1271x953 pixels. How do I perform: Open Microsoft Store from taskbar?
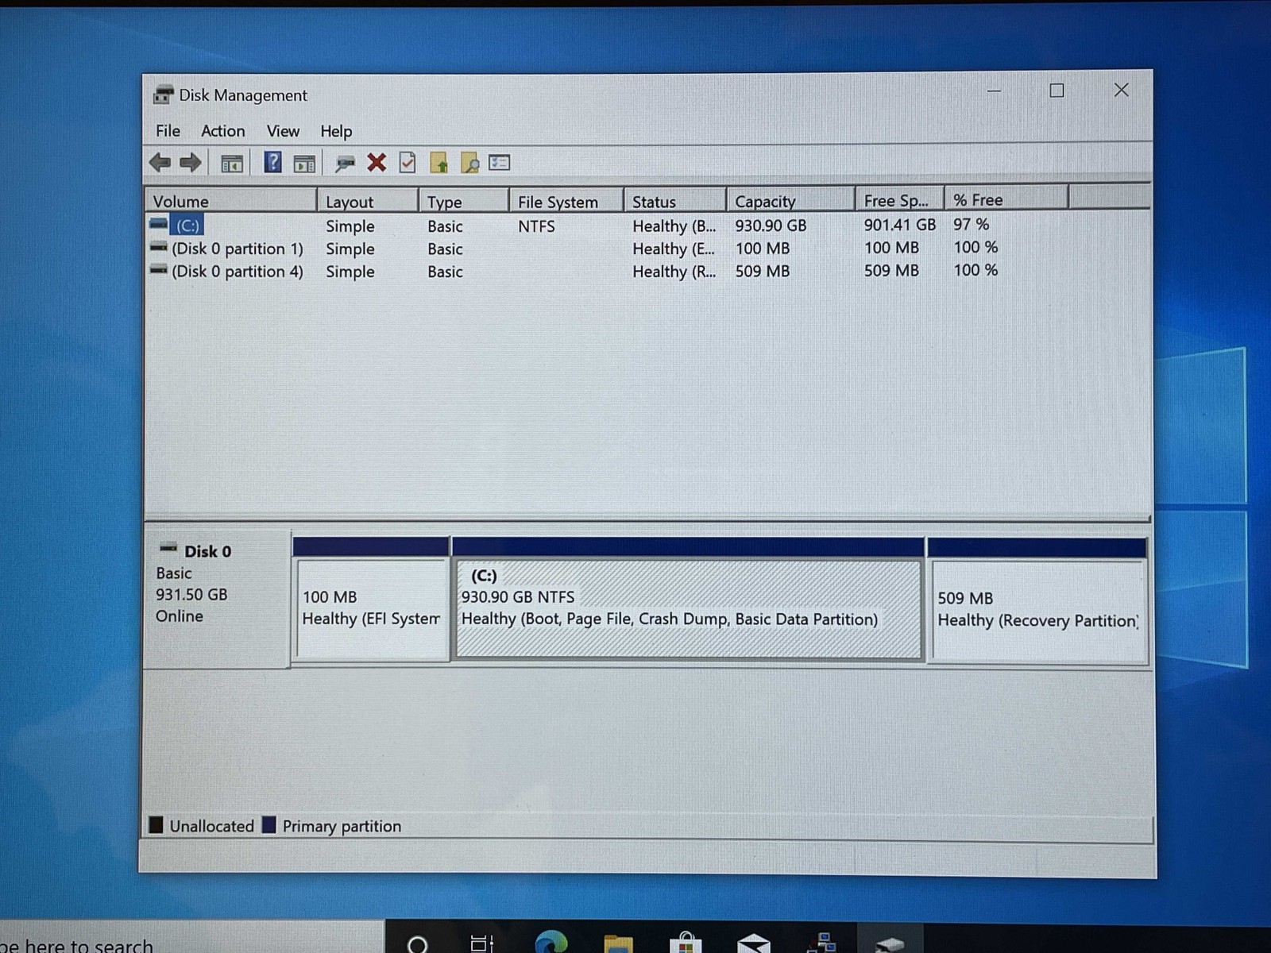[x=686, y=942]
